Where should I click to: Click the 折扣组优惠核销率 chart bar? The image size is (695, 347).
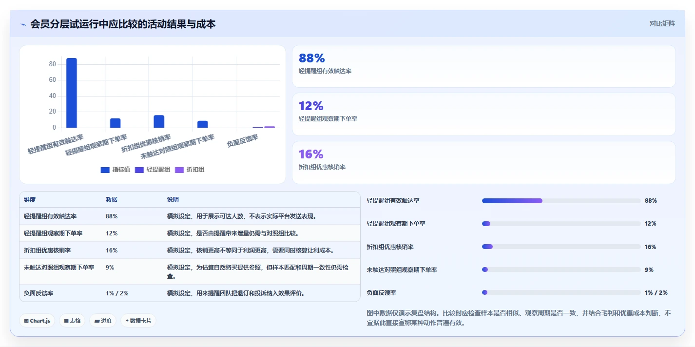click(x=159, y=121)
